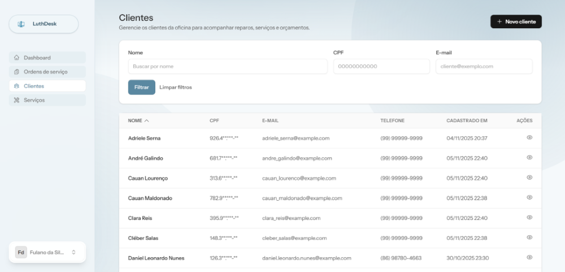This screenshot has width=565, height=272.
Task: Open Cauan Lourenço via eye icon
Action: [529, 178]
